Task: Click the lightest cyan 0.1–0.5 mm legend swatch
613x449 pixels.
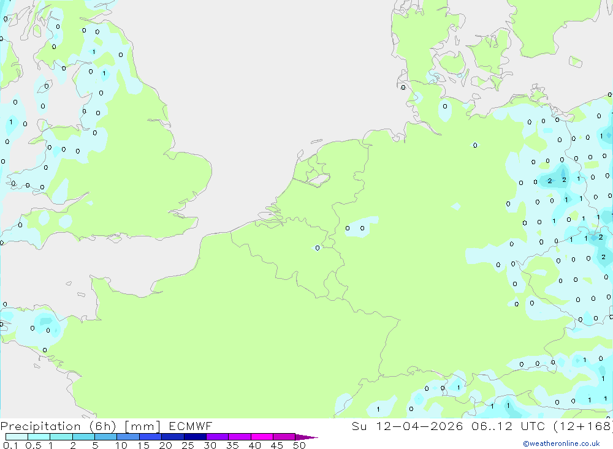Action: pos(17,437)
